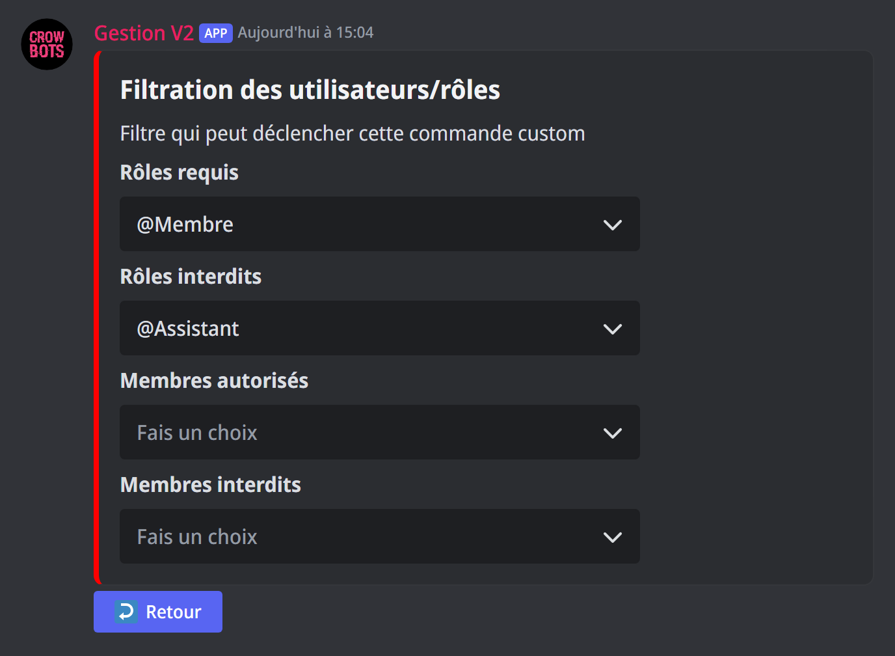The width and height of the screenshot is (895, 656).
Task: Open the Membres interdits Fais un choix dropdown
Action: pos(380,536)
